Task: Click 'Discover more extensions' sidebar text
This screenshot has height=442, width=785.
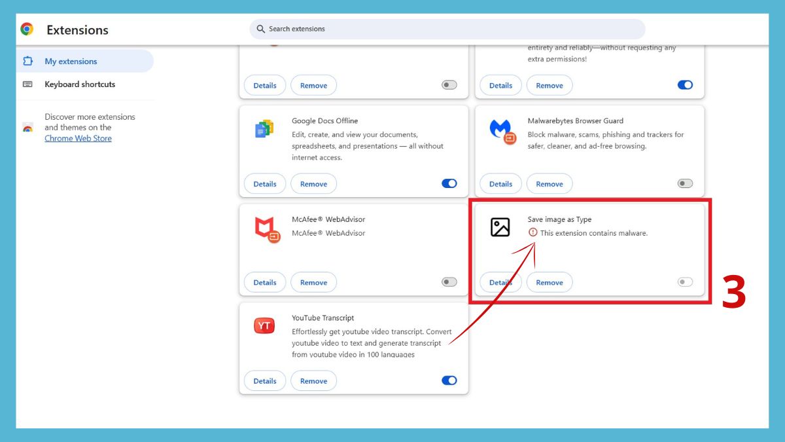Action: click(x=90, y=117)
